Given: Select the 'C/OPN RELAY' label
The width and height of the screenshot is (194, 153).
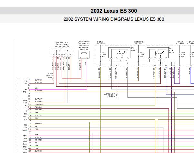Looking at the screenshot, I should (172, 50).
